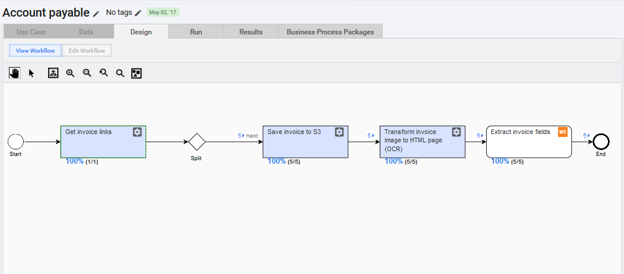This screenshot has width=624, height=274.
Task: Select the Design tab
Action: [x=141, y=32]
